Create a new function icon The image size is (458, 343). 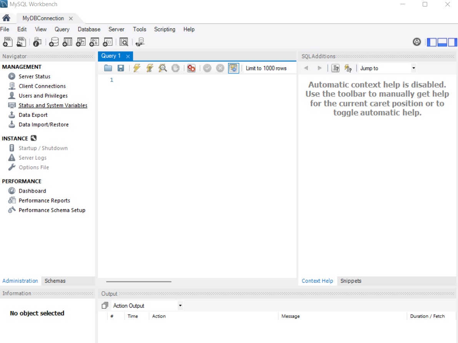[x=108, y=42]
